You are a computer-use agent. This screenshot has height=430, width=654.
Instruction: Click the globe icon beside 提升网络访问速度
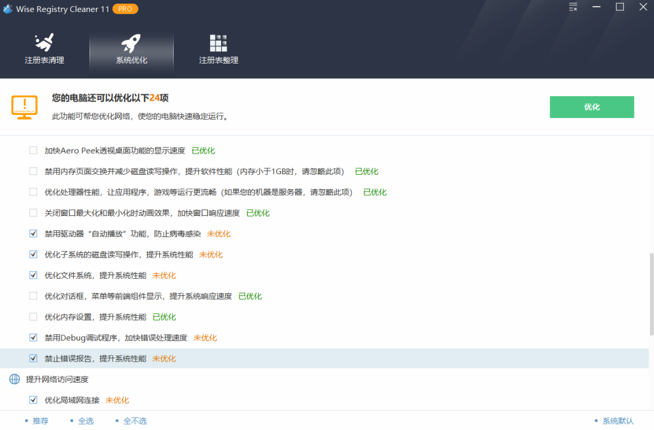click(13, 379)
